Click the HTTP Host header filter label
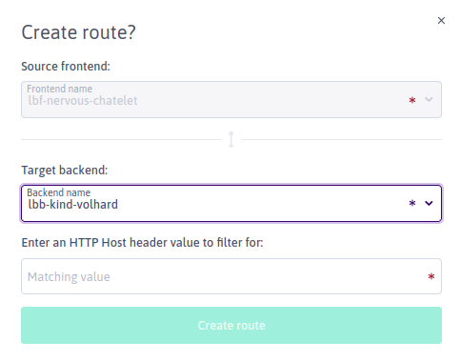The height and width of the screenshot is (362, 460). pos(142,243)
